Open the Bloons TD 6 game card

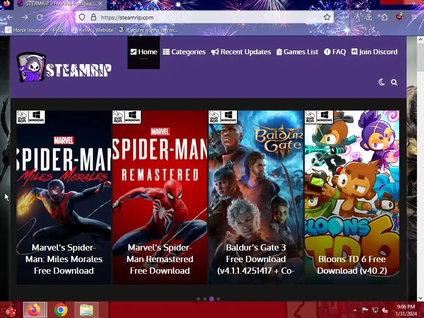point(352,198)
